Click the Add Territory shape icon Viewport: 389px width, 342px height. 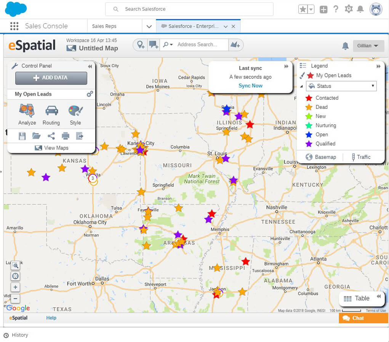point(235,45)
